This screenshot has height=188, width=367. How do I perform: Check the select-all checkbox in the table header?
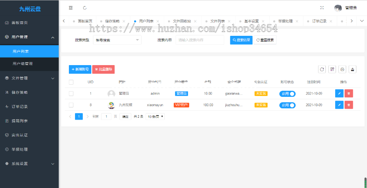point(71,82)
